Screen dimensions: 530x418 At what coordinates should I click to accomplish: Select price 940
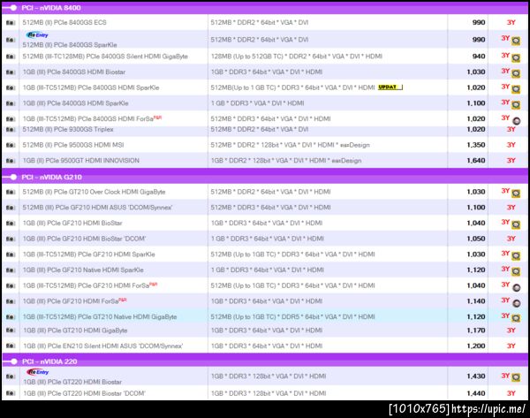478,57
